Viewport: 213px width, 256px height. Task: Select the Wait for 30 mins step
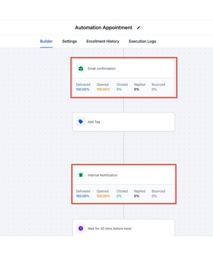click(124, 228)
